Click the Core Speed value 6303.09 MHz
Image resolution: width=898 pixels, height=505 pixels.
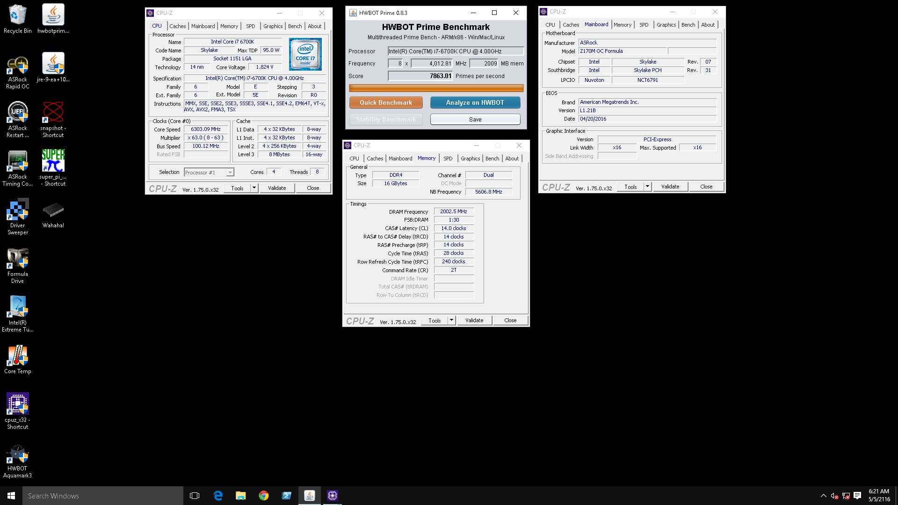(206, 129)
